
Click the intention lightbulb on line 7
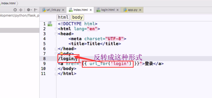pyautogui.click(x=61, y=53)
